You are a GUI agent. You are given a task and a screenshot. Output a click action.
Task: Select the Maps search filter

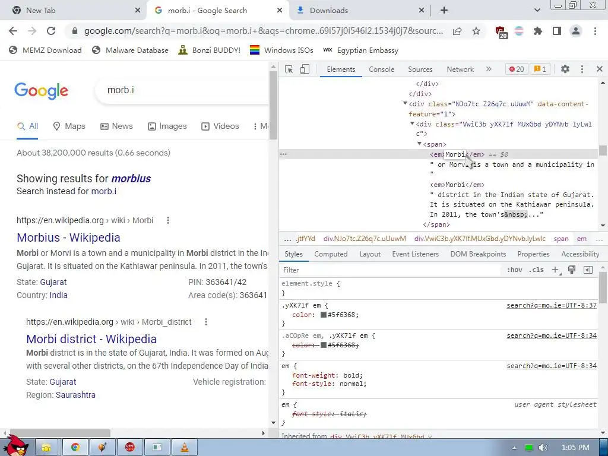[69, 126]
